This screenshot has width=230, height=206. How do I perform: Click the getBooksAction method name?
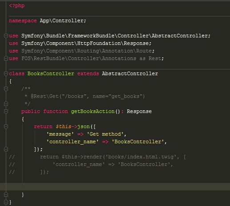(x=93, y=112)
